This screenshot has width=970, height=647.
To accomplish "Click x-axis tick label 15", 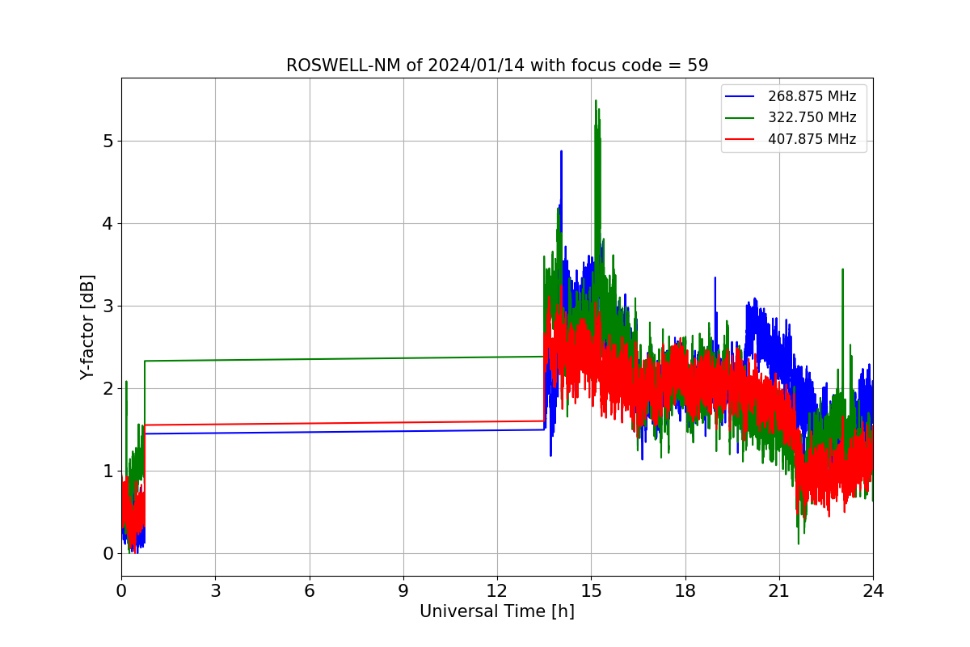I will [x=591, y=591].
